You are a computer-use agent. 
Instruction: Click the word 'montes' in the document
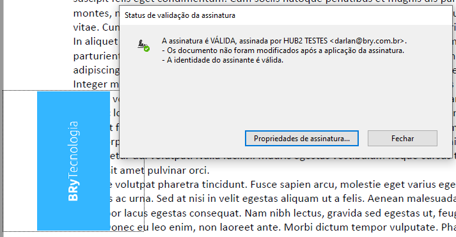tap(91, 13)
